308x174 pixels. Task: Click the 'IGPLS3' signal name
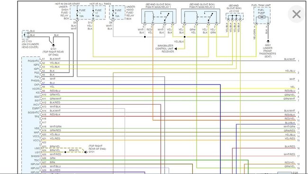[x=35, y=168]
